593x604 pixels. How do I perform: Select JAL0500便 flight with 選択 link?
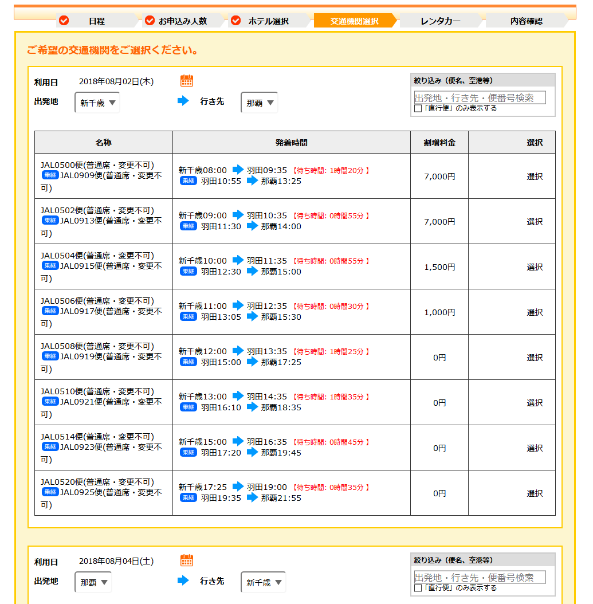535,177
